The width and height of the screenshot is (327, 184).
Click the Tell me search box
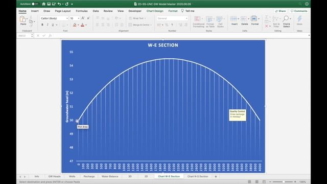(x=188, y=11)
